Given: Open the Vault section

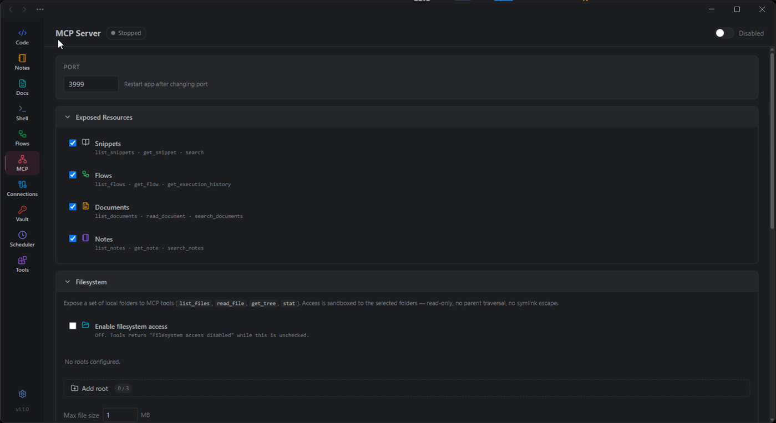Looking at the screenshot, I should [22, 214].
